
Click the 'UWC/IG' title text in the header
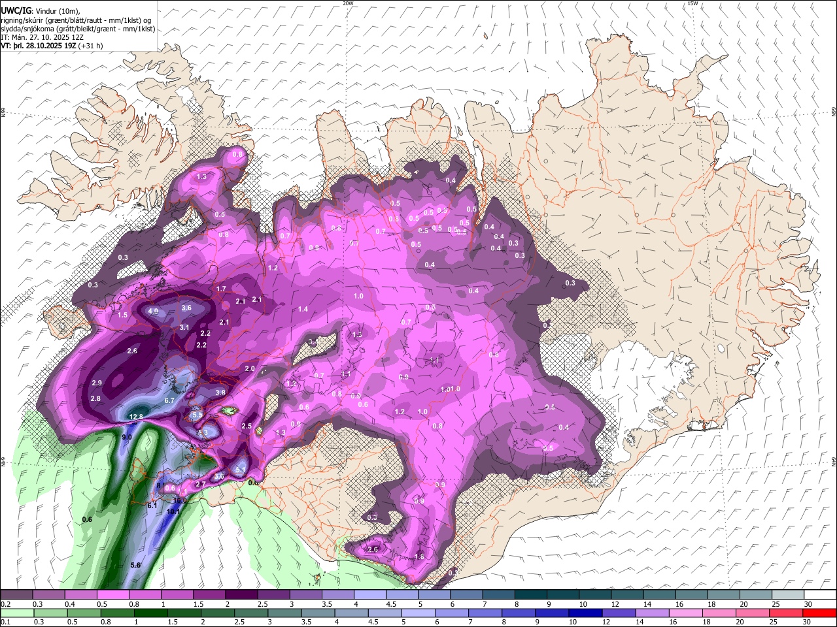click(x=15, y=11)
